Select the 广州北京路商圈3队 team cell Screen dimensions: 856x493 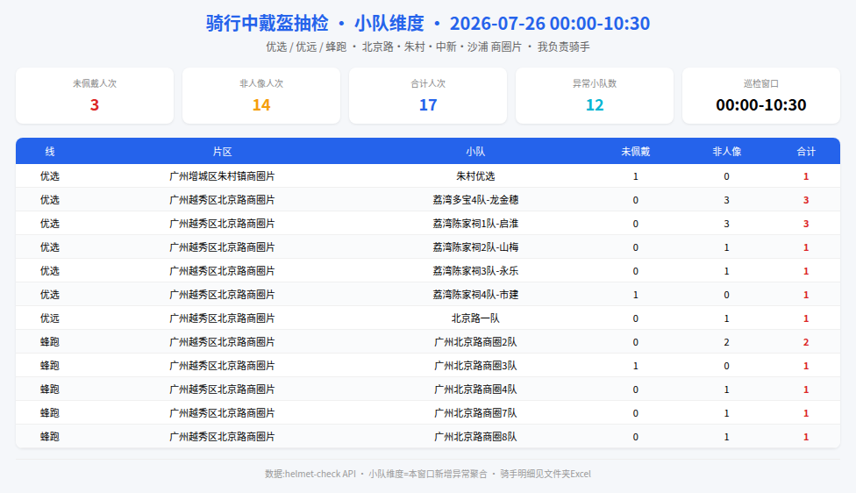(x=475, y=366)
